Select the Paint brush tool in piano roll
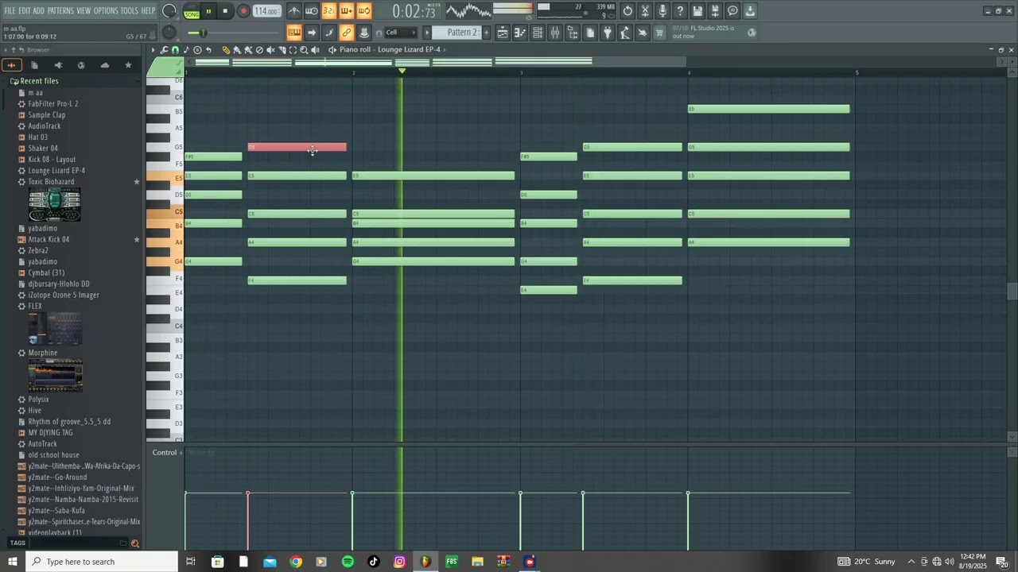The image size is (1018, 572). pyautogui.click(x=237, y=50)
